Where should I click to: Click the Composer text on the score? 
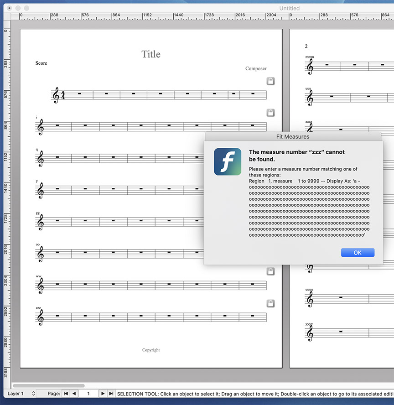click(x=256, y=68)
